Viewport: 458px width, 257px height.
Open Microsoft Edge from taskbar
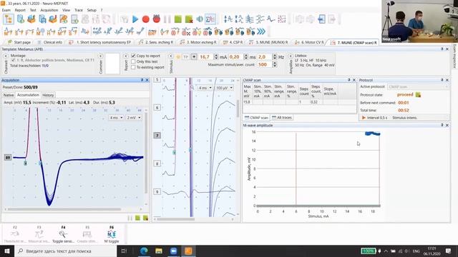point(144,251)
